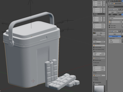Screen dimensions: 123x92
Task: Click the BOX OUTSIDE object cube icon
Action: pyautogui.click(x=114, y=4)
